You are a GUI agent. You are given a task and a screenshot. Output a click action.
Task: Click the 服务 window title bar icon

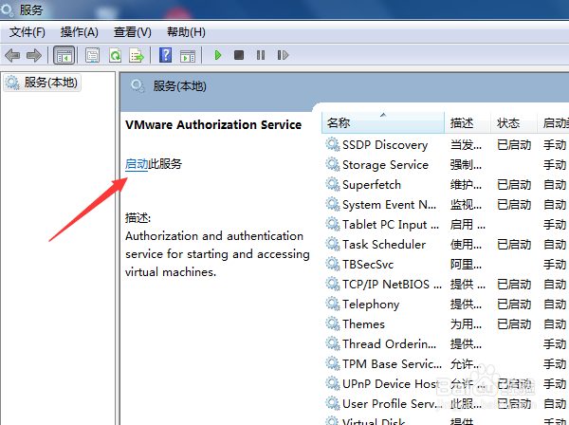coord(8,9)
